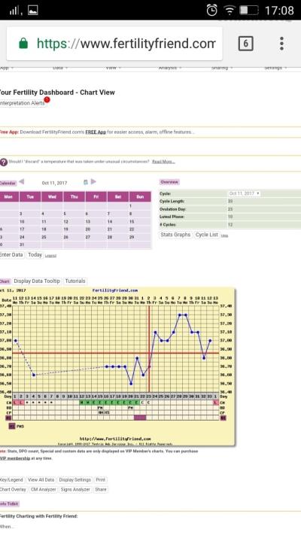Open the calendar date picker icon
The image size is (301, 535).
[x=86, y=183]
